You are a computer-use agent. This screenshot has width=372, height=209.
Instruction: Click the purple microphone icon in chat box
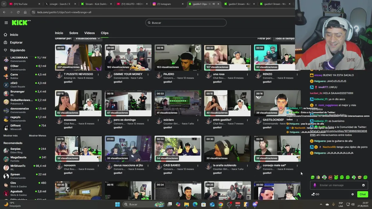coord(315,185)
